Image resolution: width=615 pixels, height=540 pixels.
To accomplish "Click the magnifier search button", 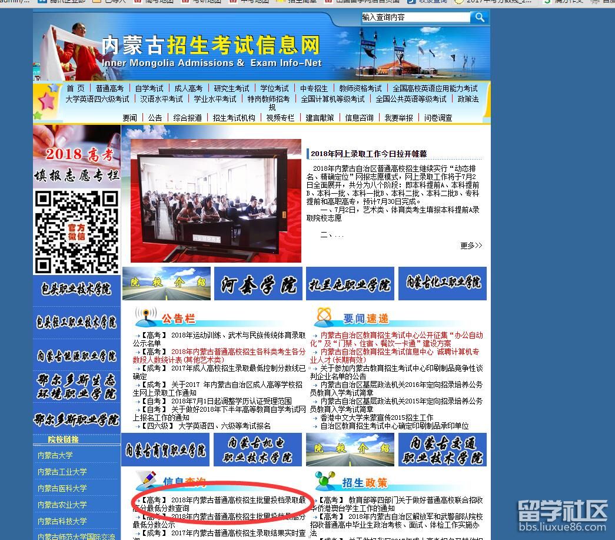I will [480, 18].
